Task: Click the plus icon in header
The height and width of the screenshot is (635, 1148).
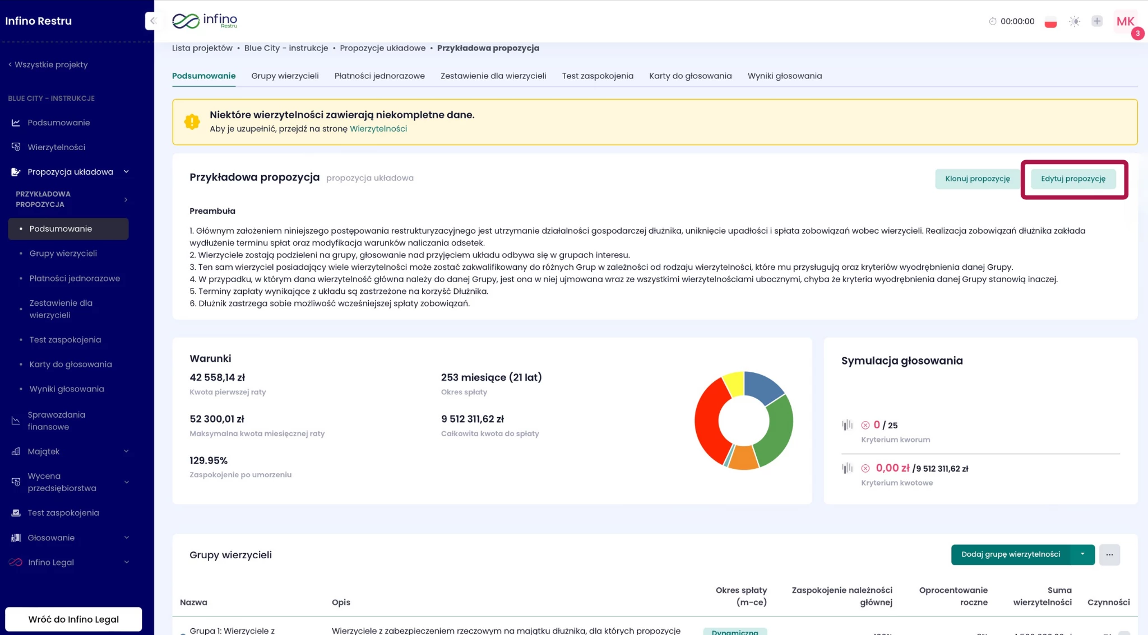Action: pos(1097,21)
